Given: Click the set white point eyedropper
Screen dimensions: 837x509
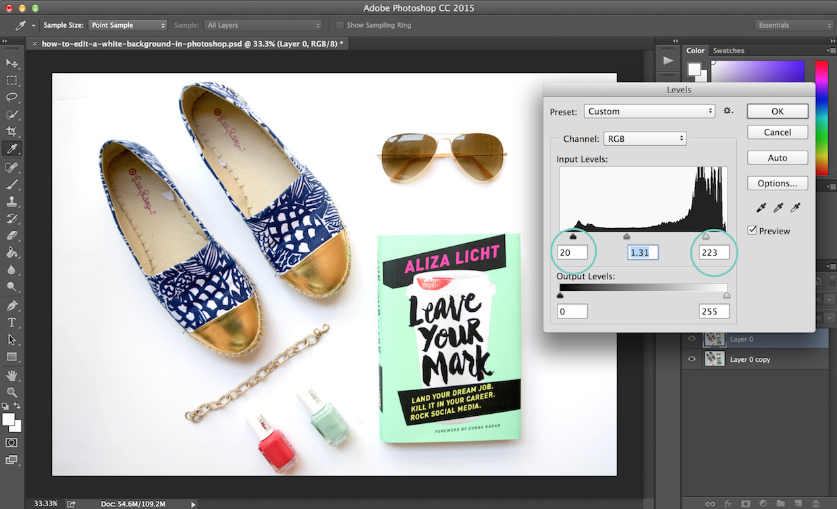Looking at the screenshot, I should click(x=795, y=208).
